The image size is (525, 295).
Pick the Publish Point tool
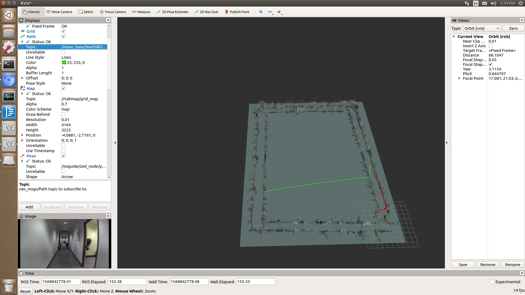pyautogui.click(x=237, y=12)
